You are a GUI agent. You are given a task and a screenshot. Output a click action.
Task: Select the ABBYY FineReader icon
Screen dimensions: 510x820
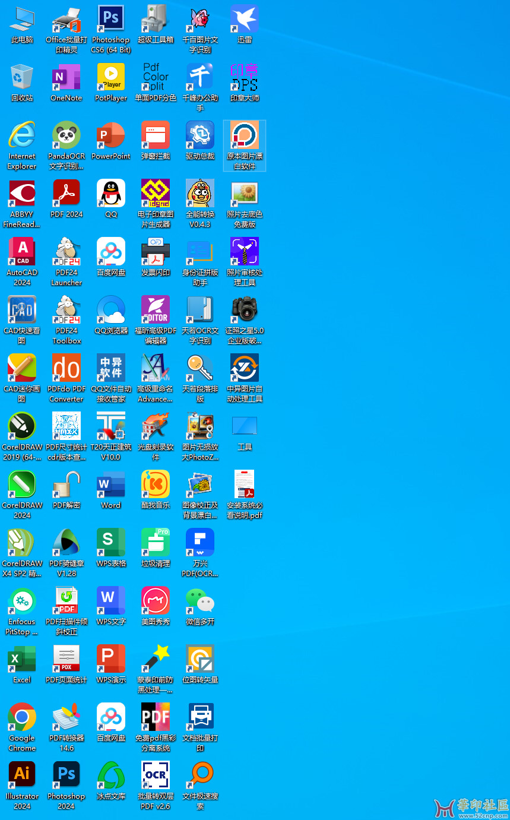22,194
